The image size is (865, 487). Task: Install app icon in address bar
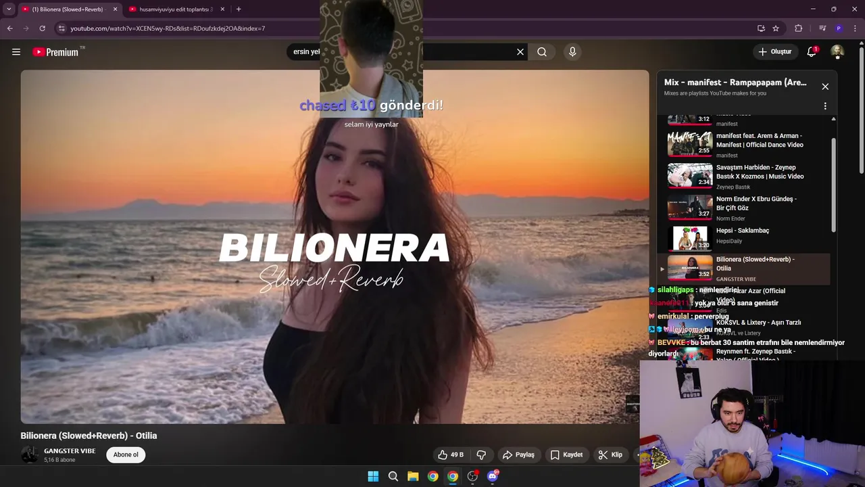pyautogui.click(x=761, y=28)
